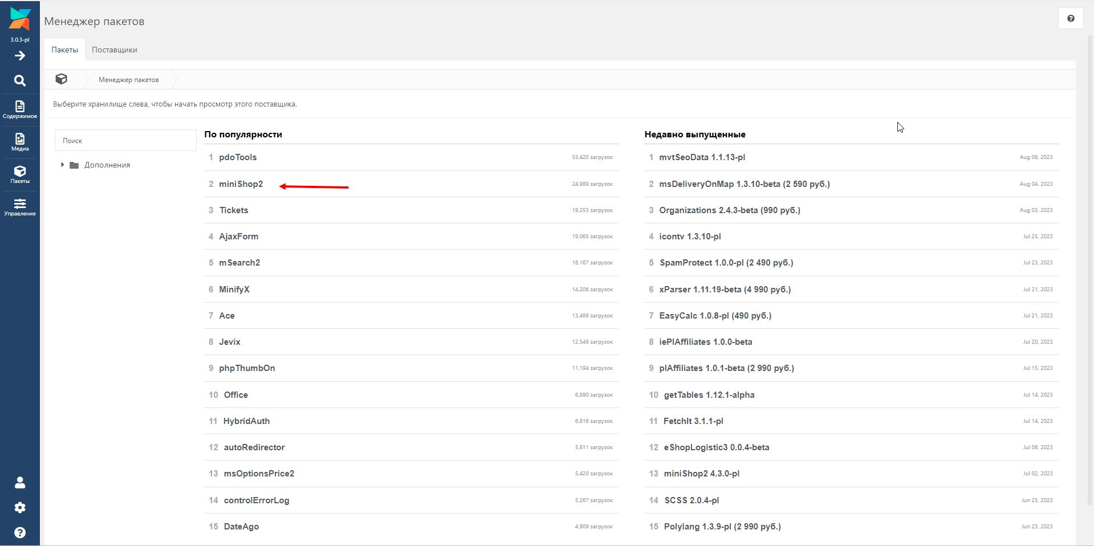
Task: Open the miniShop2 popular package
Action: 241,184
